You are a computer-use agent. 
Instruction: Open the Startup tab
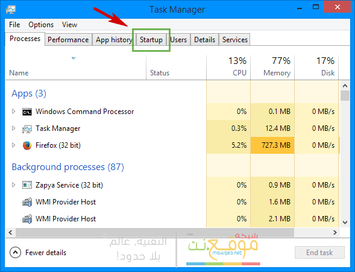click(x=151, y=40)
